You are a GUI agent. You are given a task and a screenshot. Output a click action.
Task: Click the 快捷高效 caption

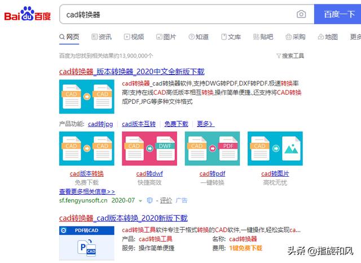(149, 183)
